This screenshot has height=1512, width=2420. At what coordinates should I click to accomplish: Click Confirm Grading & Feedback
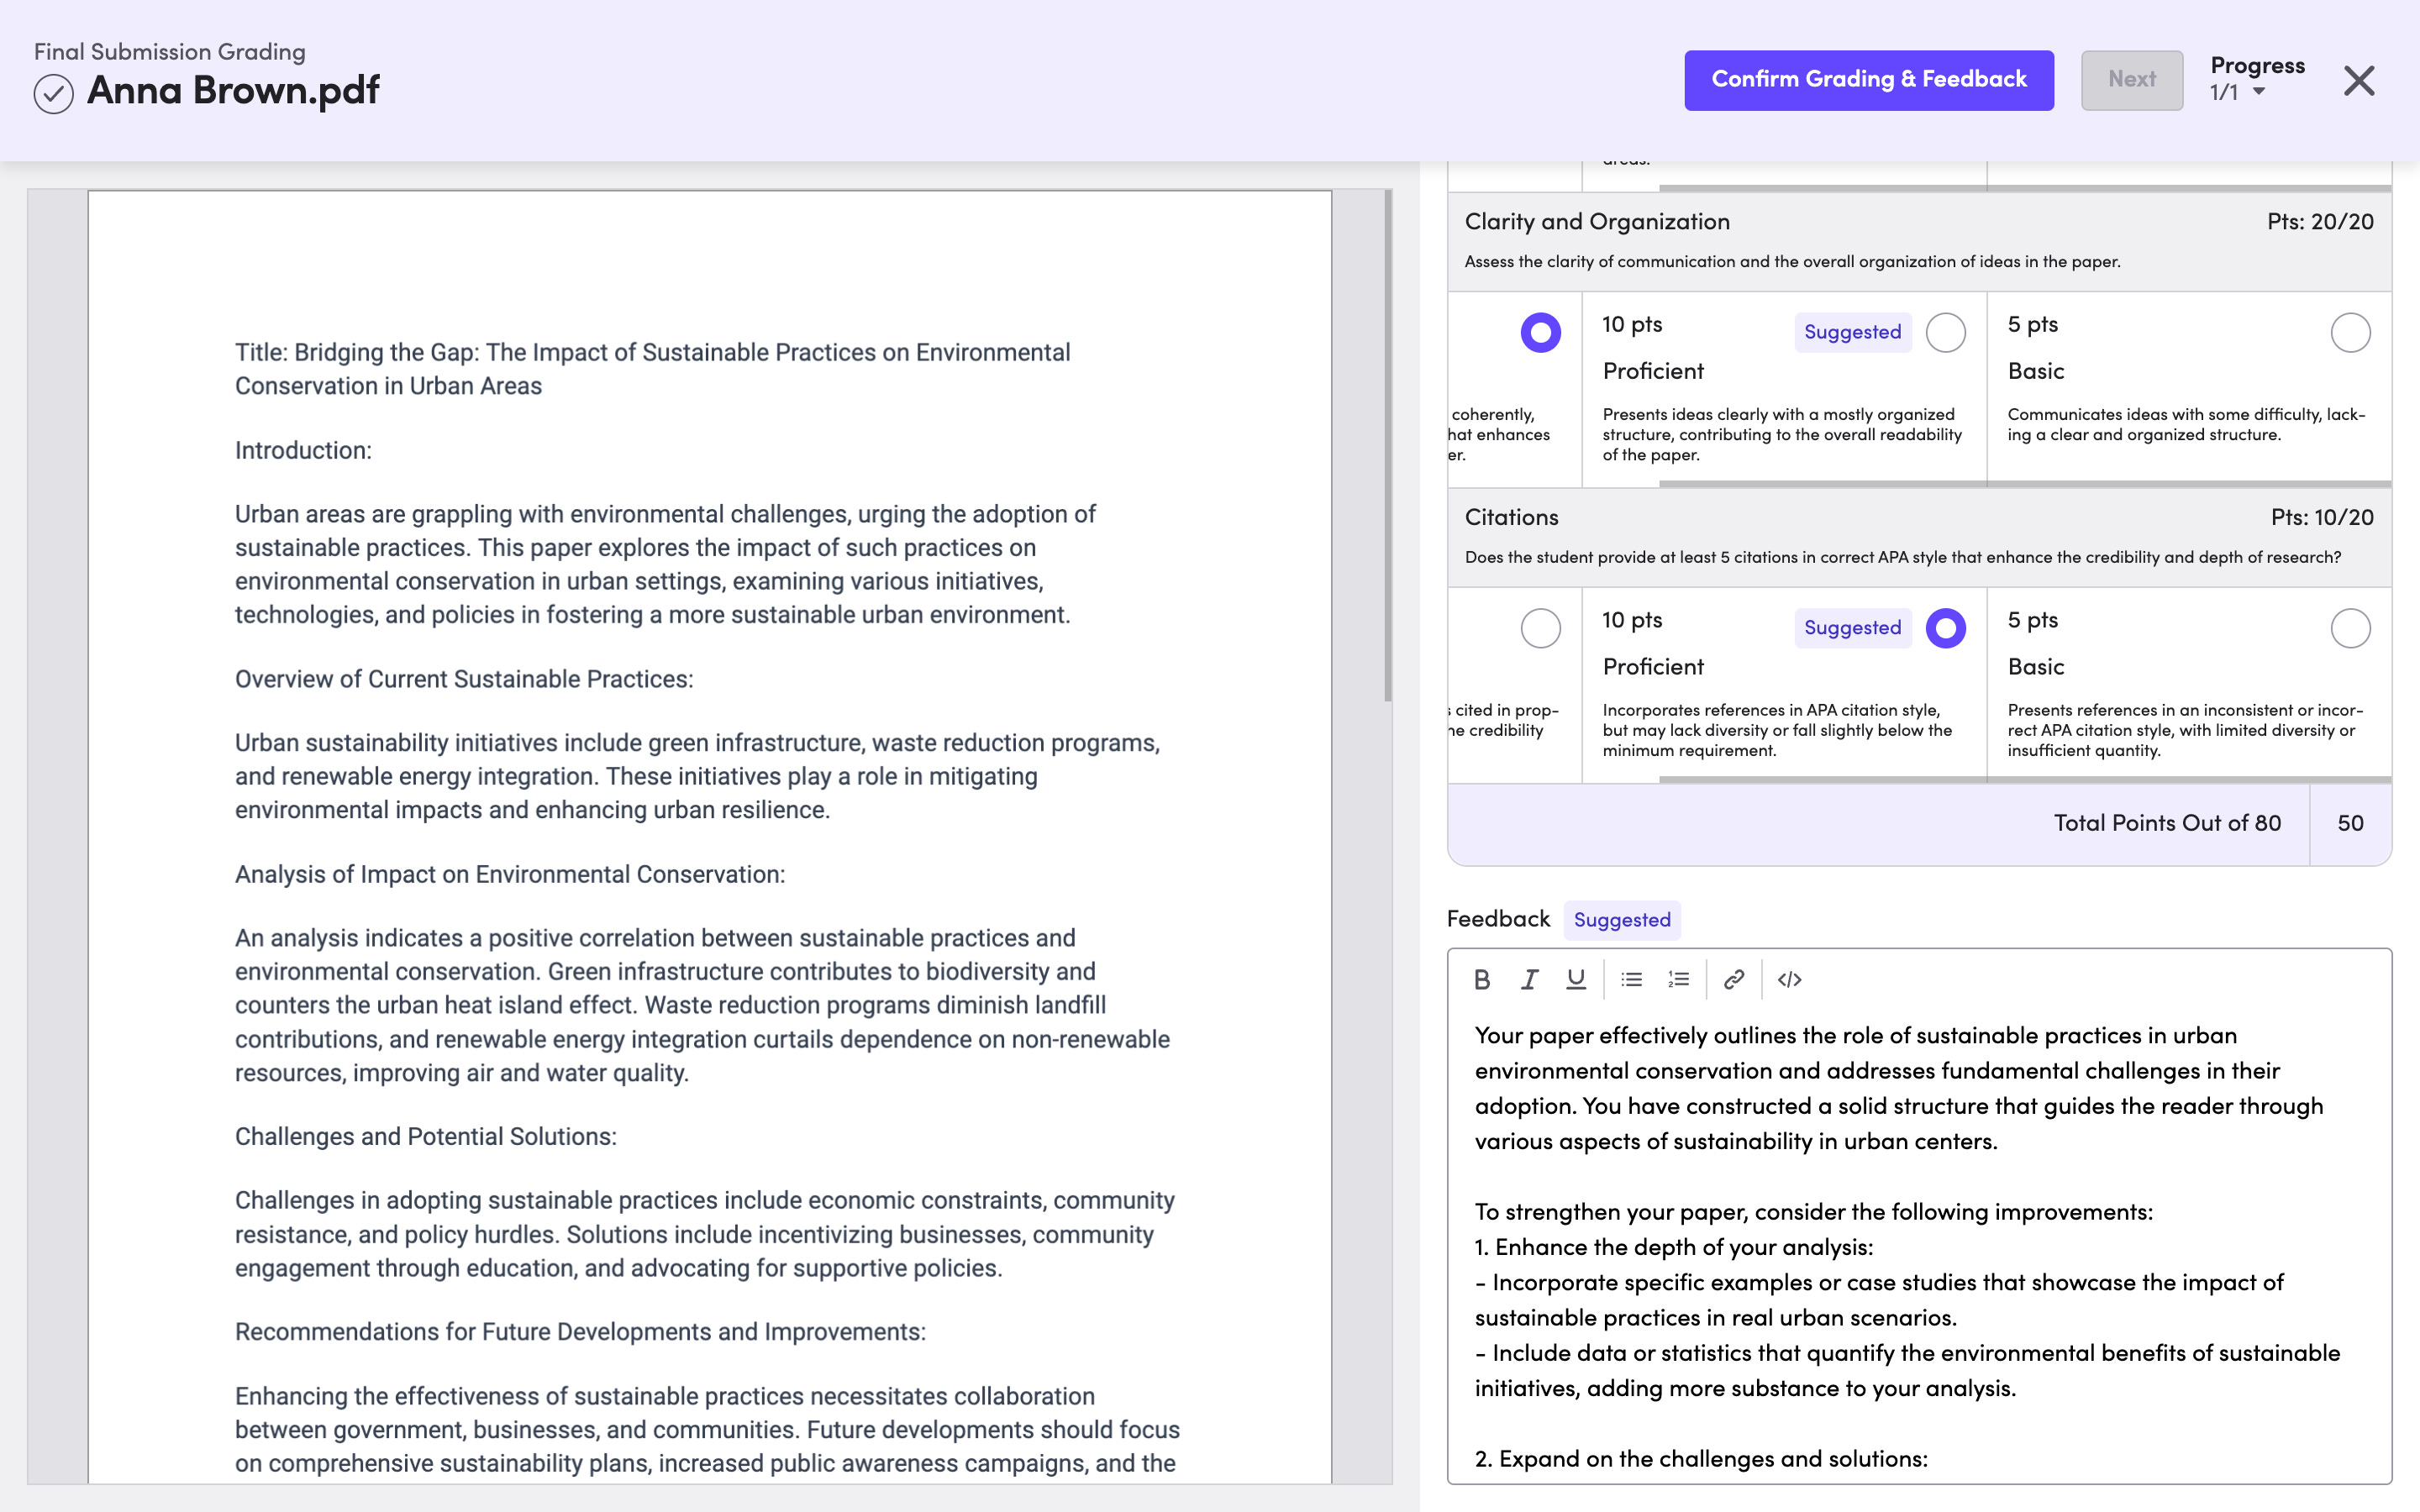click(1868, 79)
